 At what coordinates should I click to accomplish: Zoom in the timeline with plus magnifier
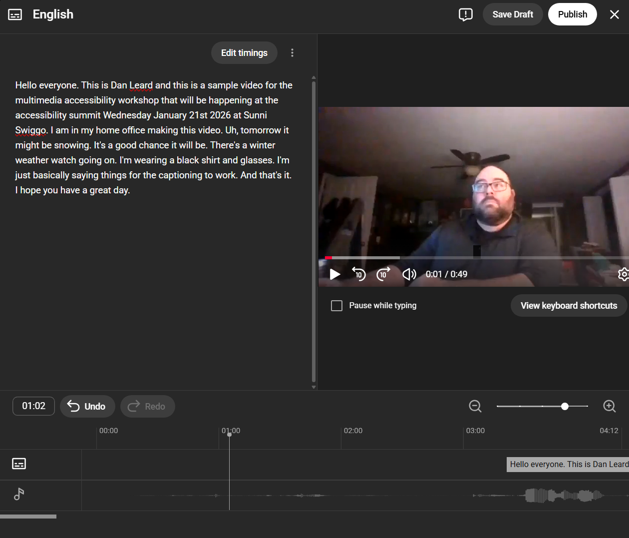point(609,406)
